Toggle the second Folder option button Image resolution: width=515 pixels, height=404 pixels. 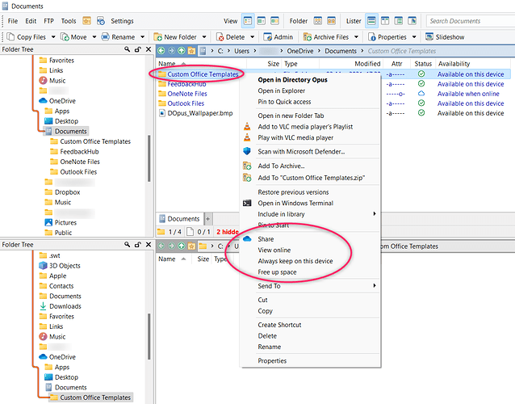332,21
